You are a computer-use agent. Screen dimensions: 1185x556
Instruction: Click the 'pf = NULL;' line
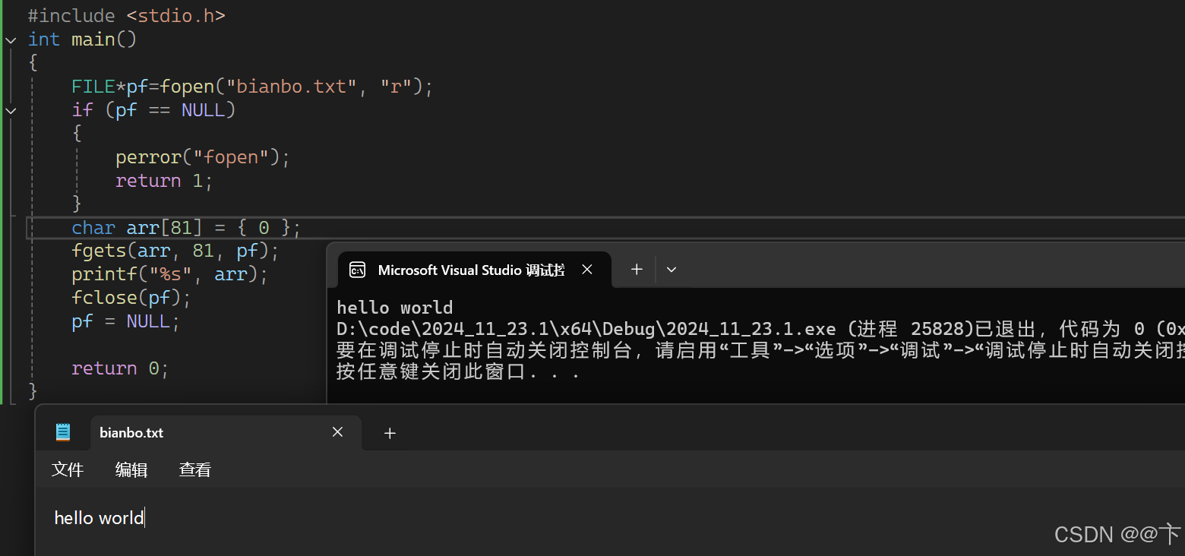point(126,321)
